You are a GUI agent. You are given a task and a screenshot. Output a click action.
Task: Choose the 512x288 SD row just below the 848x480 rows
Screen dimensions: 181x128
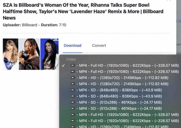pyautogui.click(x=120, y=102)
